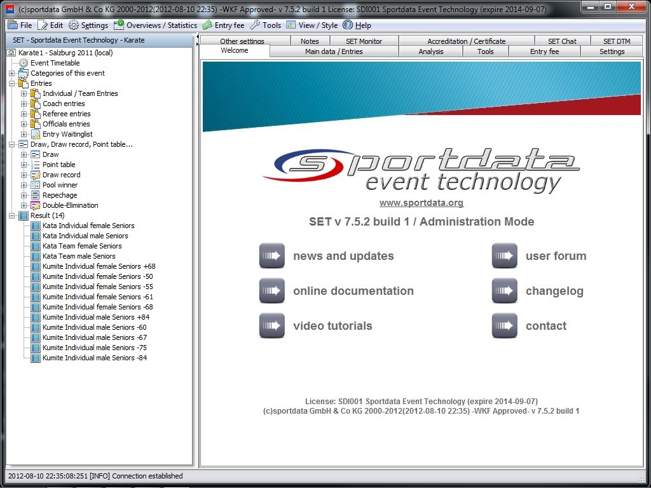Screen dimensions: 651x488
Task: Click the changelog arrow icon
Action: [504, 291]
